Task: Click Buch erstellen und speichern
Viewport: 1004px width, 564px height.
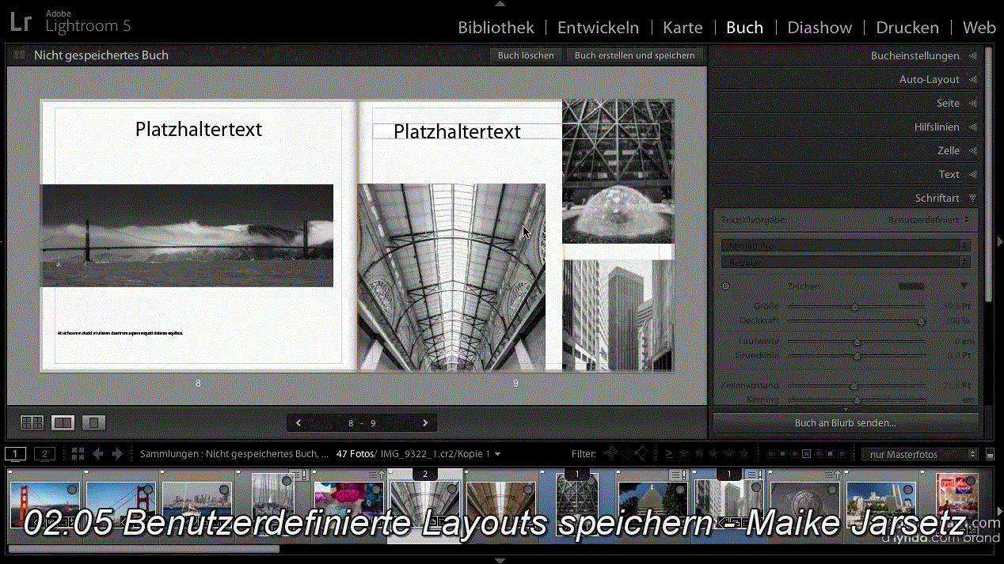Action: 635,55
